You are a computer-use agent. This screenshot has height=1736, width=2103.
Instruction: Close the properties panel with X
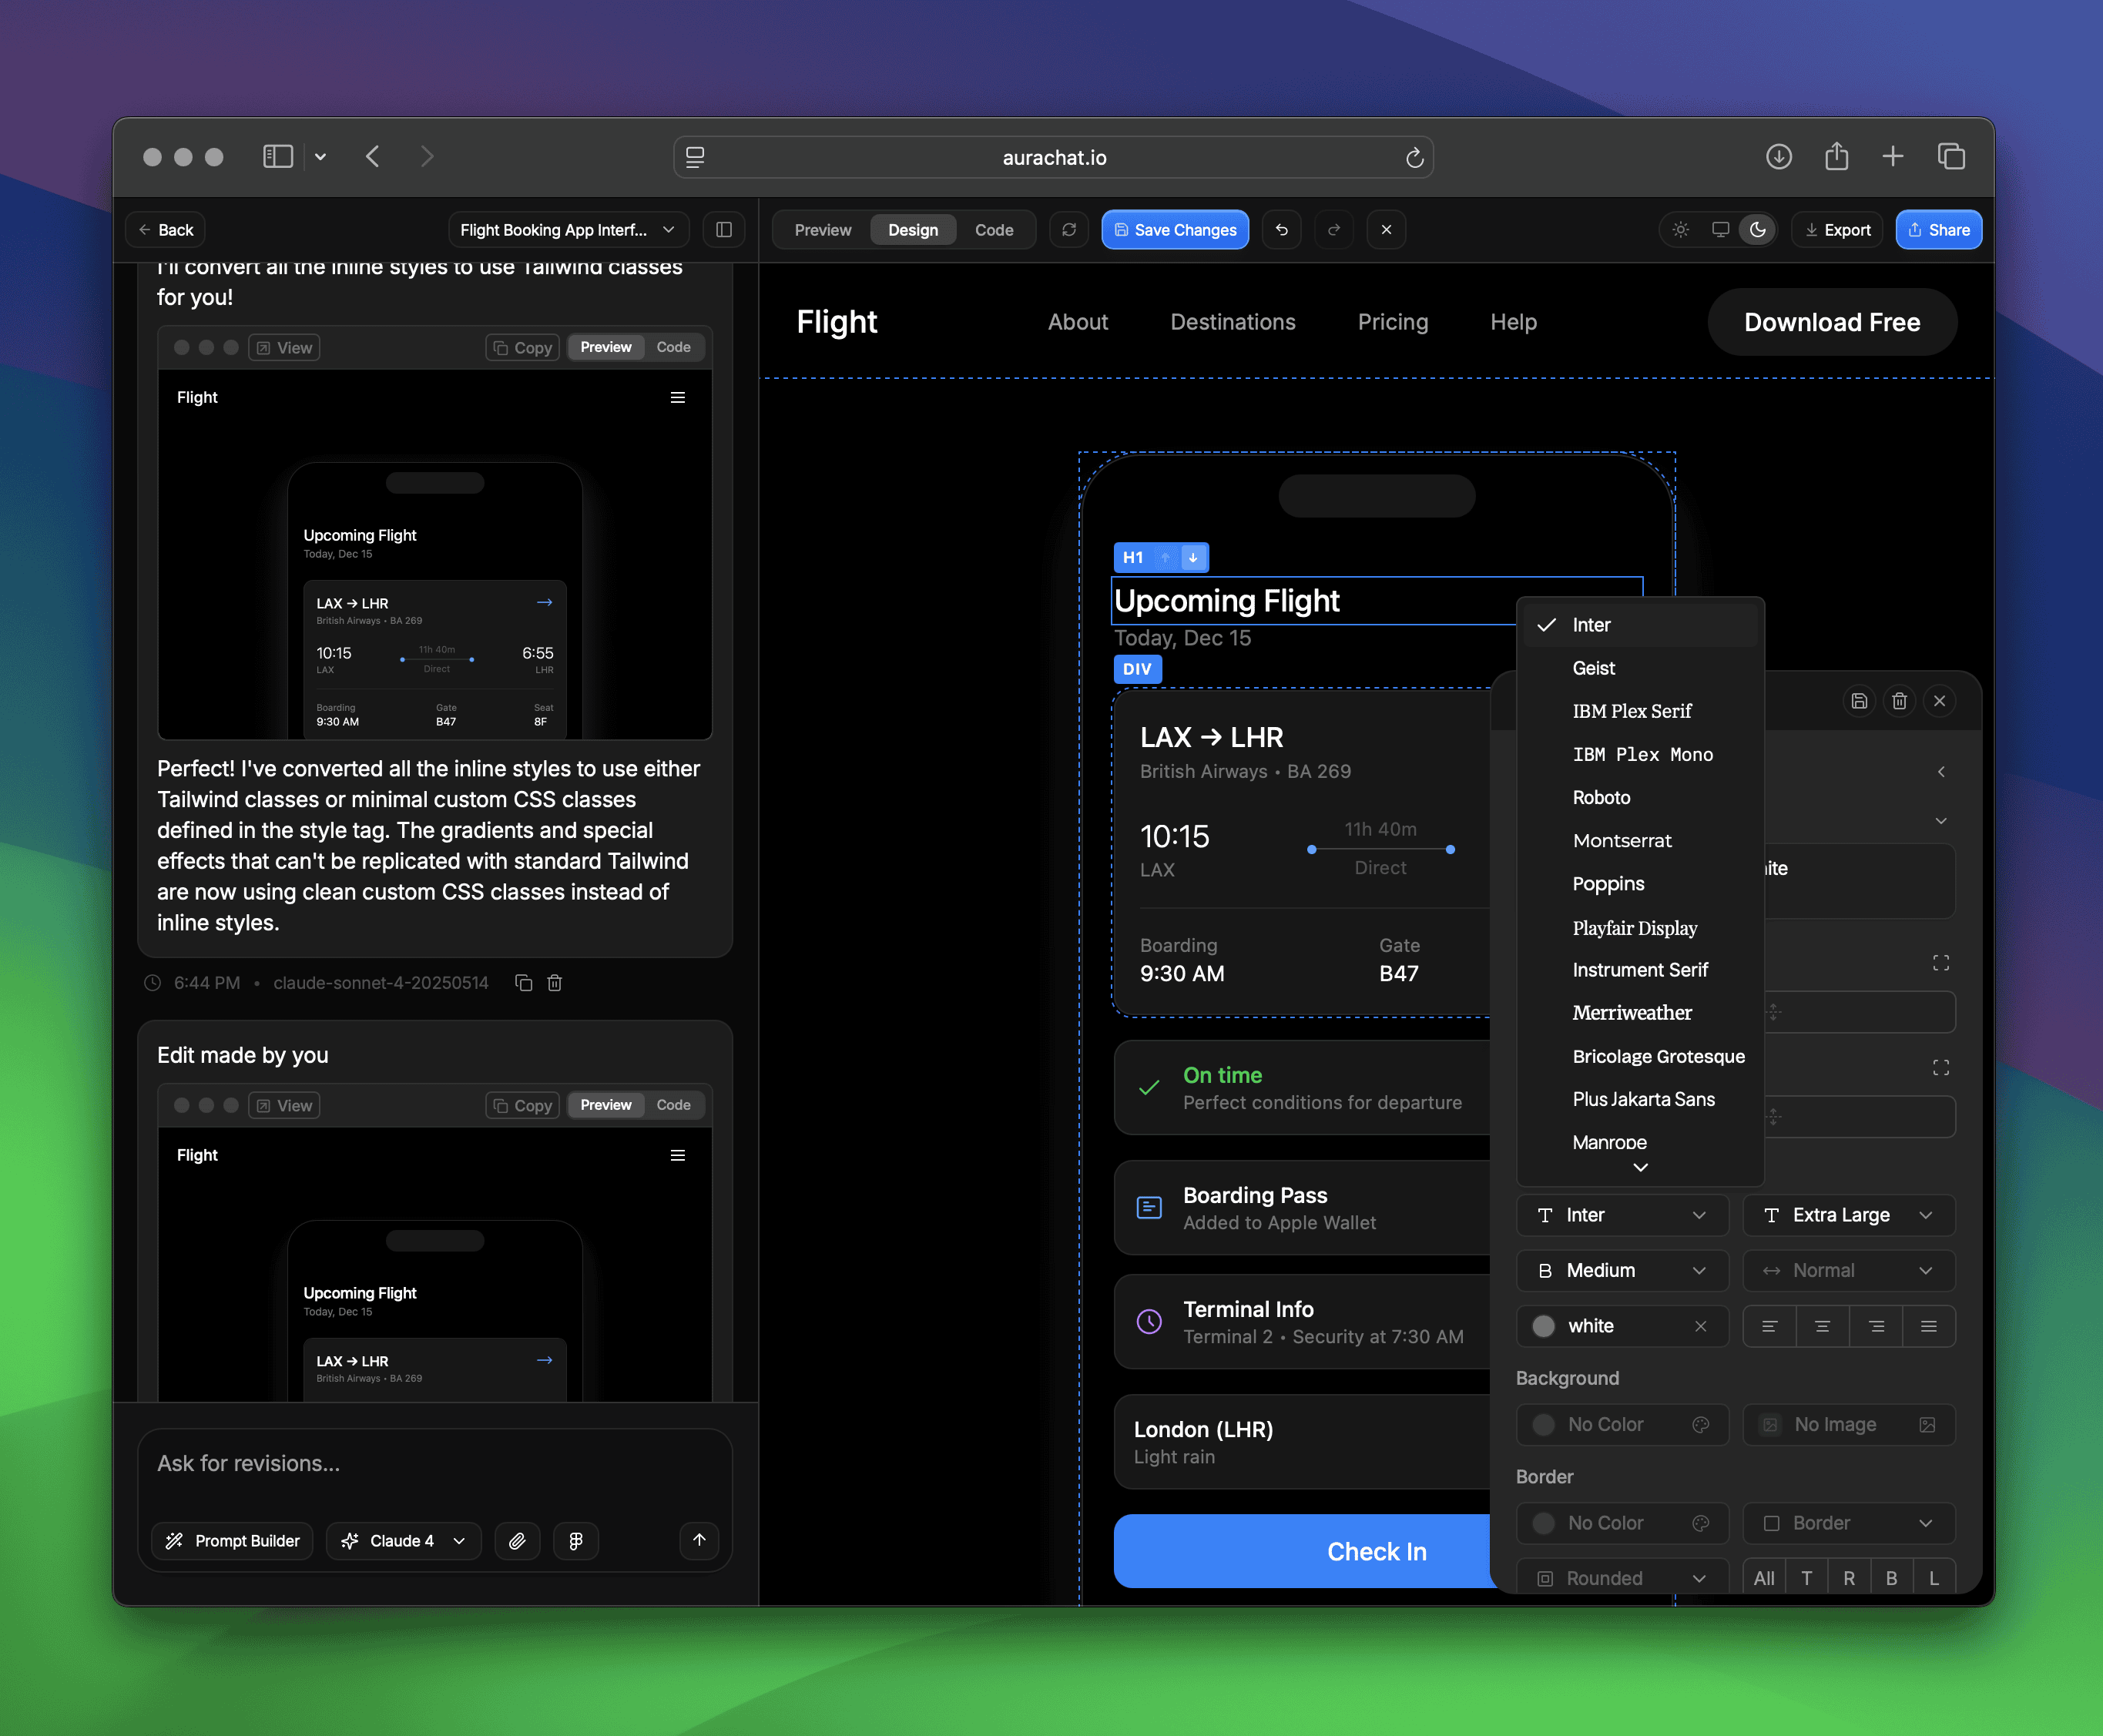1939,701
